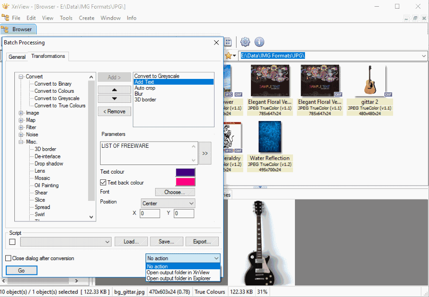Viewport: 429px width, 297px height.
Task: Open the View menu
Action: click(x=47, y=18)
